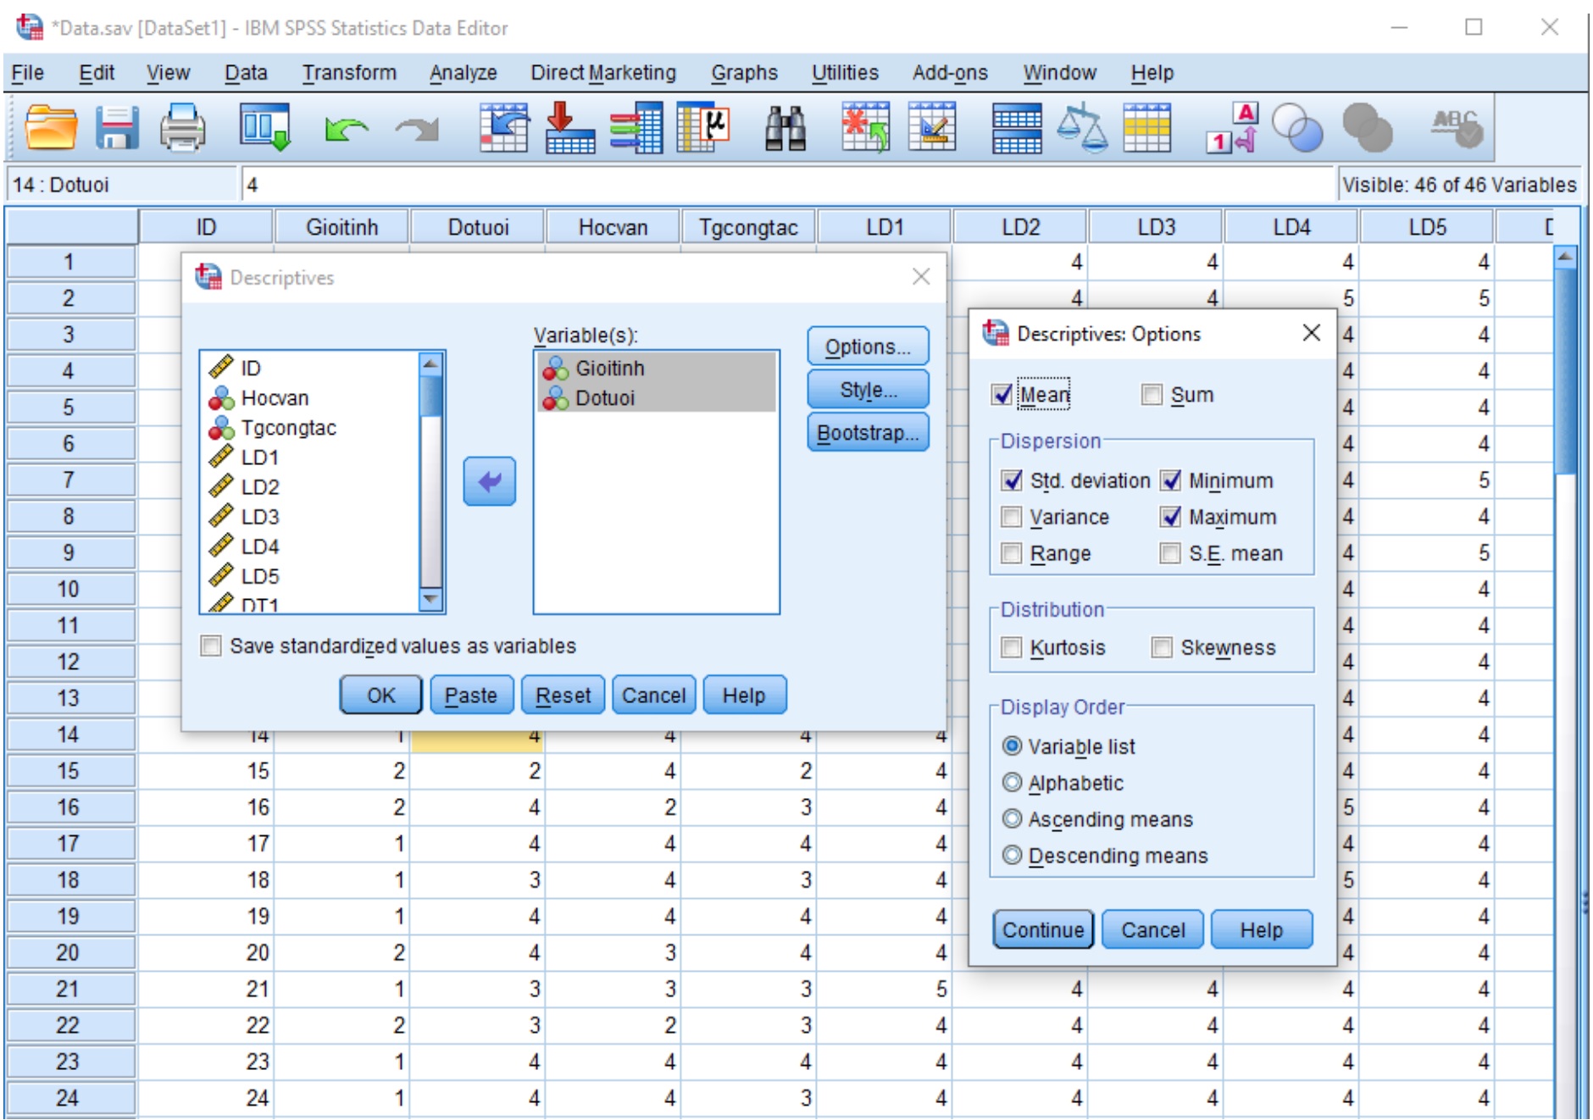Screen dimensions: 1593x1120
Task: Click the Options... button in Descriptives
Action: pyautogui.click(x=868, y=347)
